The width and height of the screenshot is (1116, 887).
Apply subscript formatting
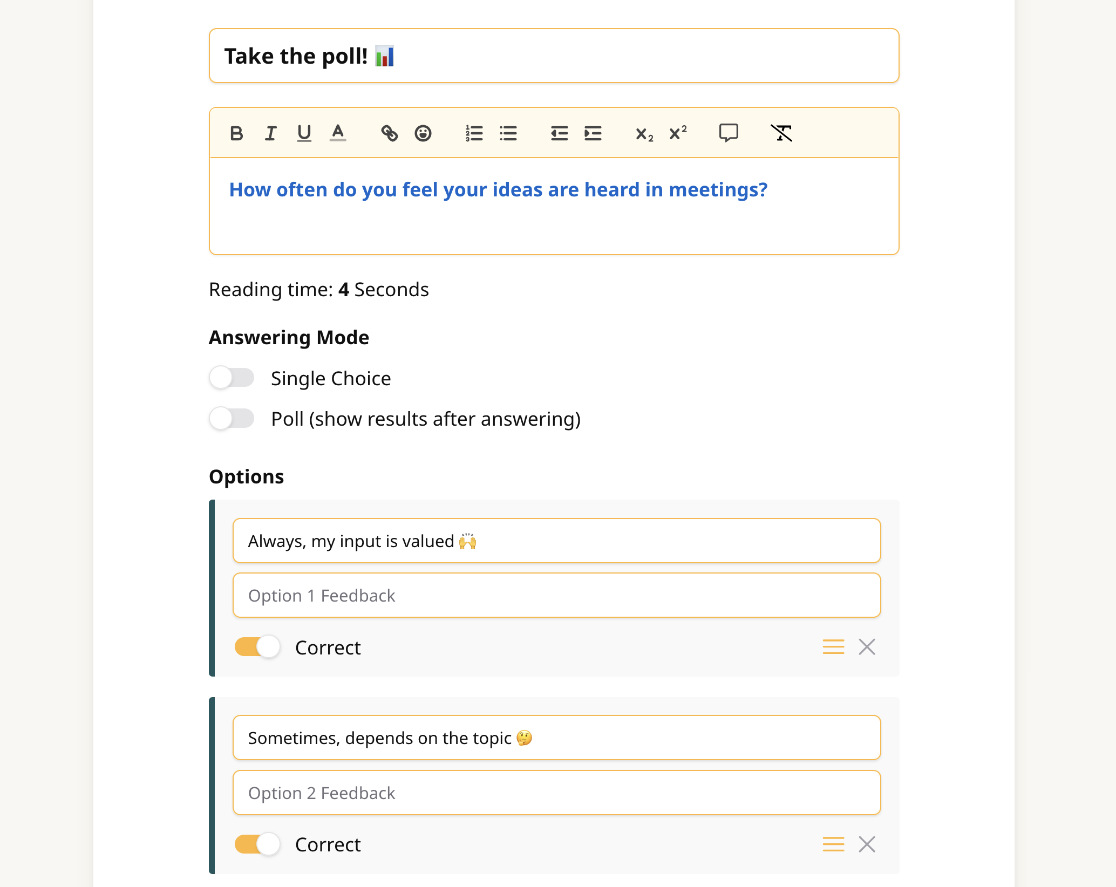tap(644, 133)
